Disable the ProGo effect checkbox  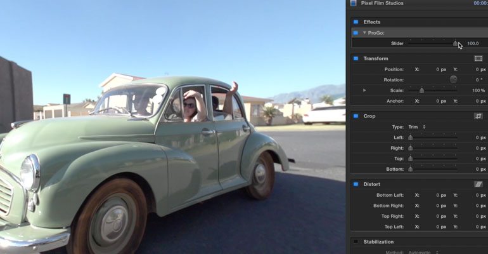[x=356, y=33]
